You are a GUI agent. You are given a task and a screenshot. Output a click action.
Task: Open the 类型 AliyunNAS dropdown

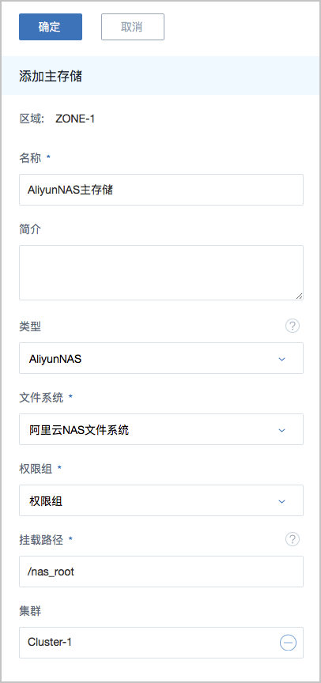[x=161, y=358]
